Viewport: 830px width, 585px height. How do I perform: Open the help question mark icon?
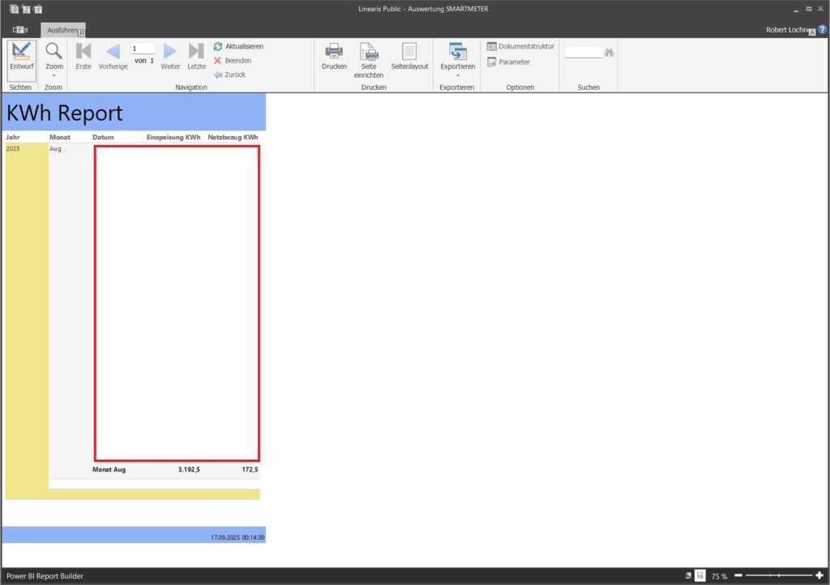pyautogui.click(x=822, y=30)
